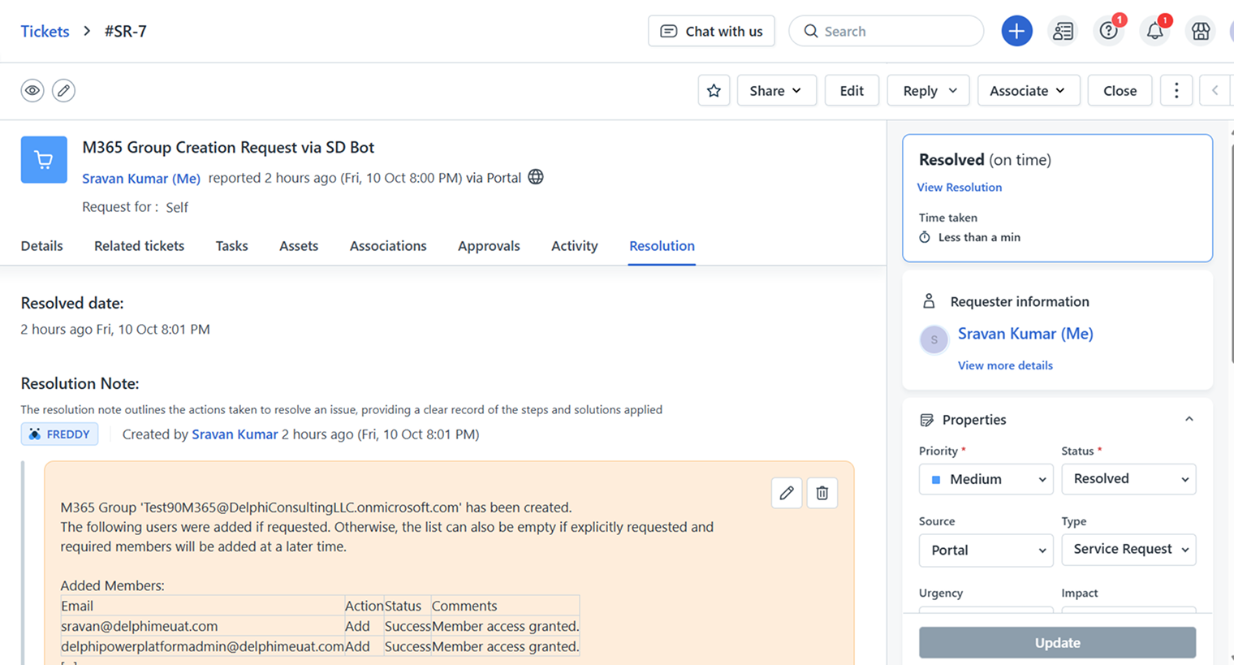Click 'Less than a min' time text
The image size is (1234, 665).
[x=979, y=237]
